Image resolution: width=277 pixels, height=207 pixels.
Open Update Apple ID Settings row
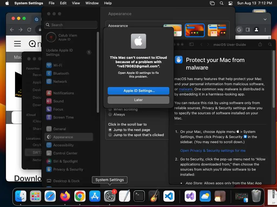click(69, 52)
